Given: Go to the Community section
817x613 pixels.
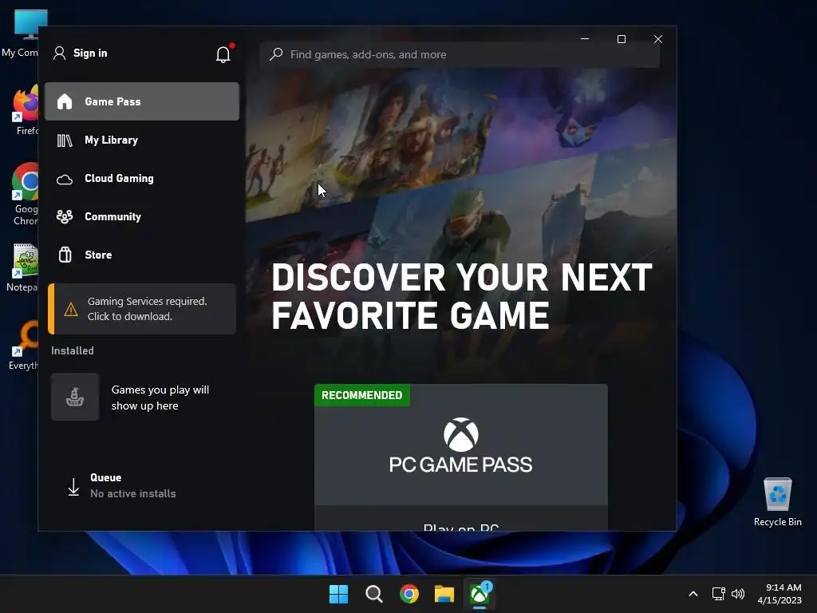Looking at the screenshot, I should point(142,216).
